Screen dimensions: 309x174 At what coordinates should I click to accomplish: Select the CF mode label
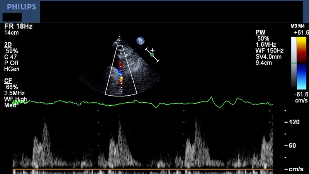point(8,81)
